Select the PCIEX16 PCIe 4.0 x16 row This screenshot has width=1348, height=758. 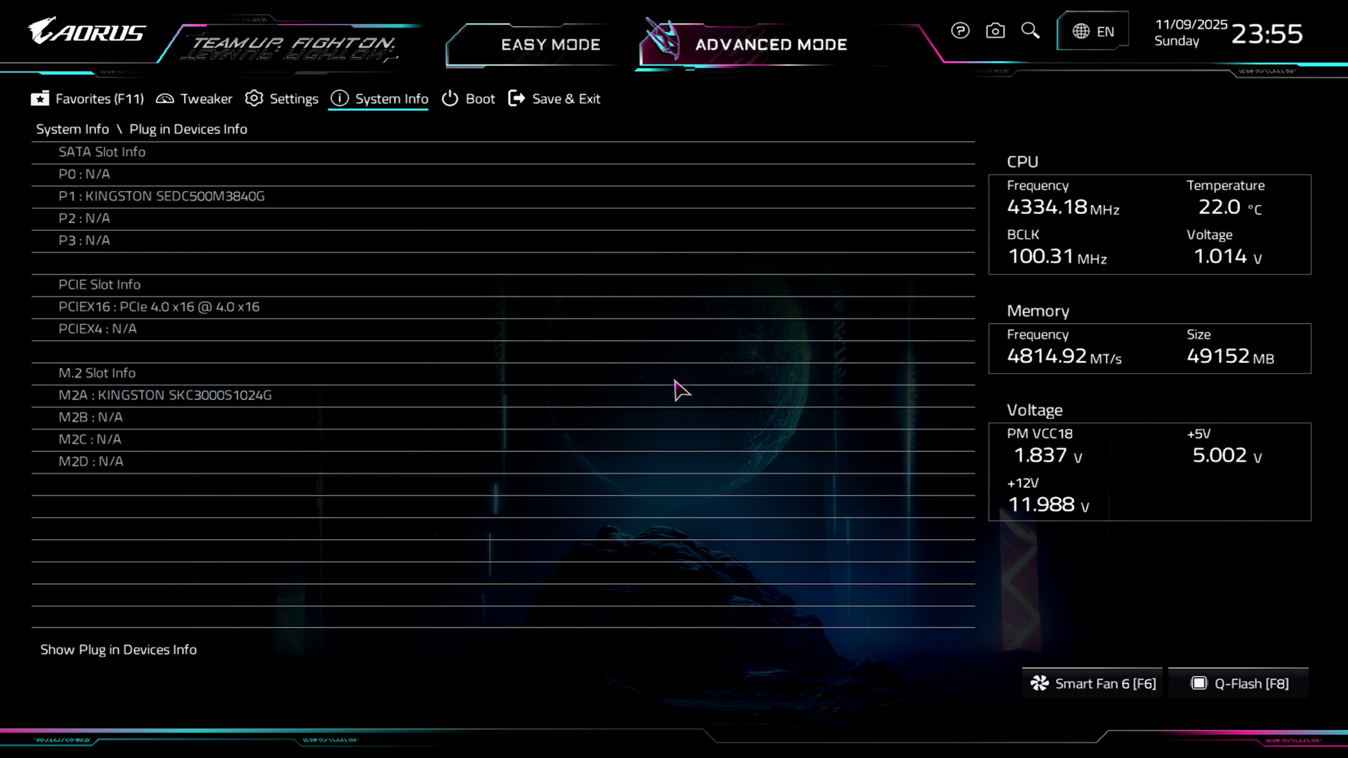159,307
